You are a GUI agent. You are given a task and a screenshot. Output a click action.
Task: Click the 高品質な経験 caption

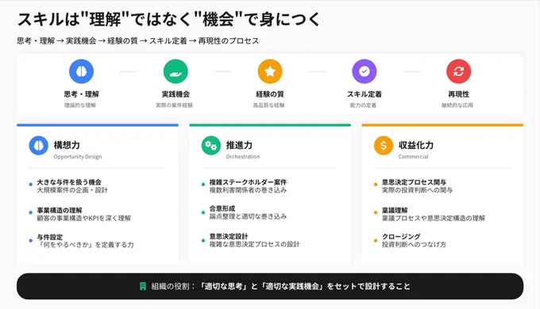coord(269,105)
